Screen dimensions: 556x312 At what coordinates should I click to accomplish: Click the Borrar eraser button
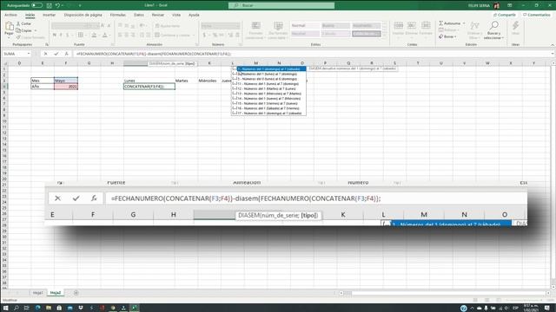[x=447, y=36]
